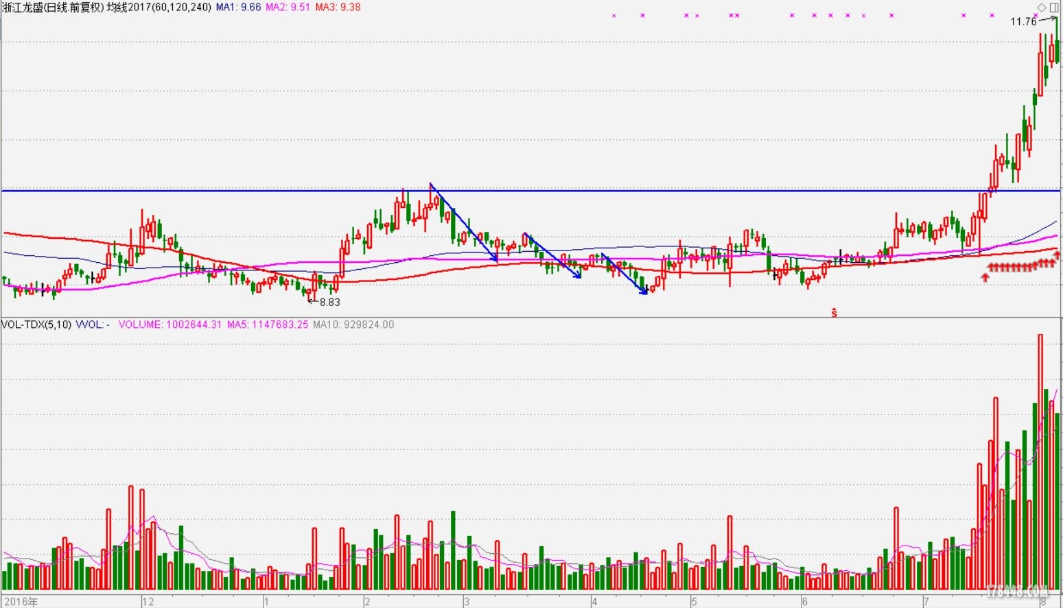
Task: Click the diamond icon at chart corner
Action: (x=1041, y=7)
